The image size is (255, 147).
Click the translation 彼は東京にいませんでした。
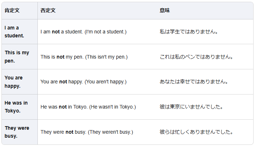(x=192, y=107)
